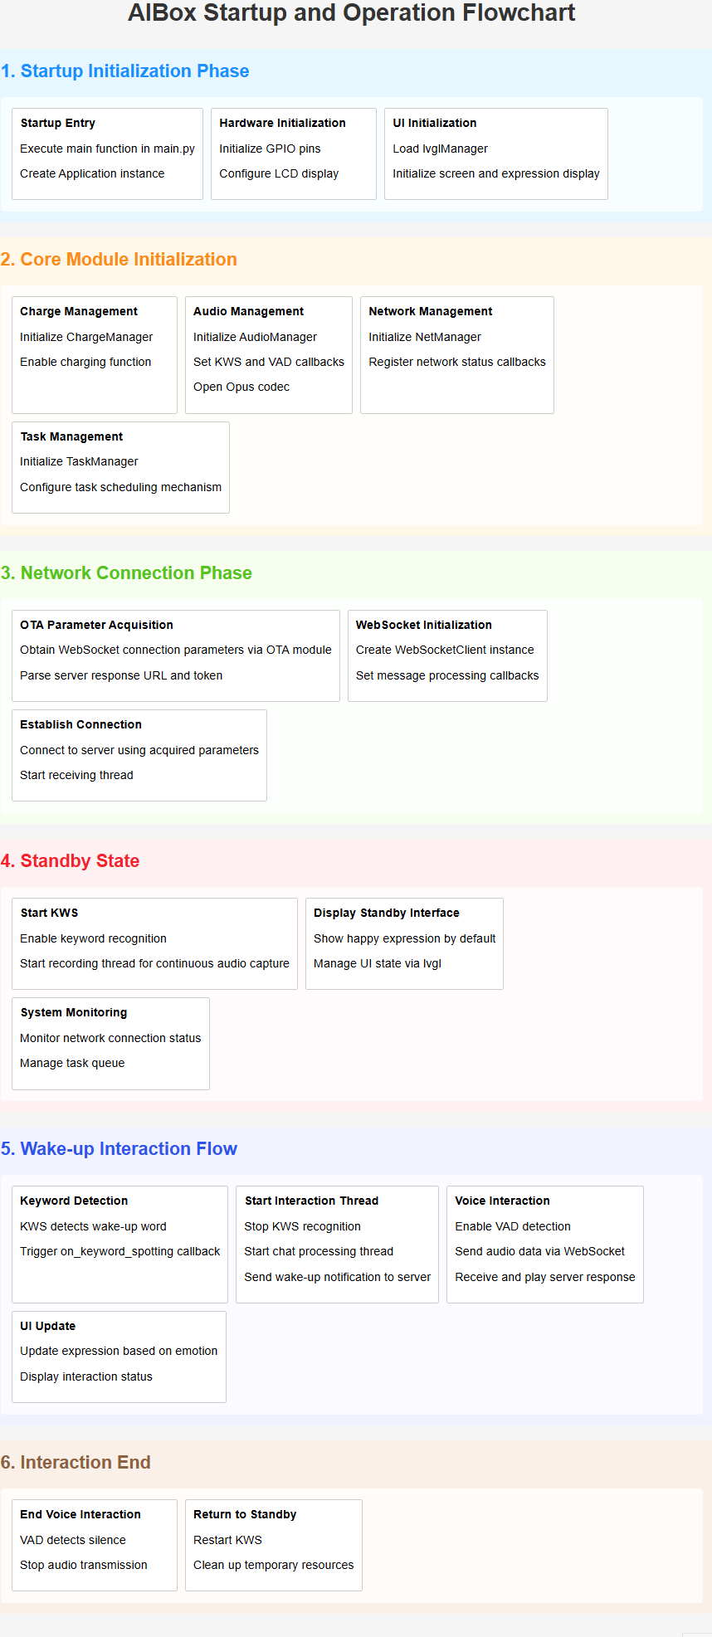The width and height of the screenshot is (712, 1637).
Task: Click the 'Network Management' card title
Action: [x=430, y=311]
